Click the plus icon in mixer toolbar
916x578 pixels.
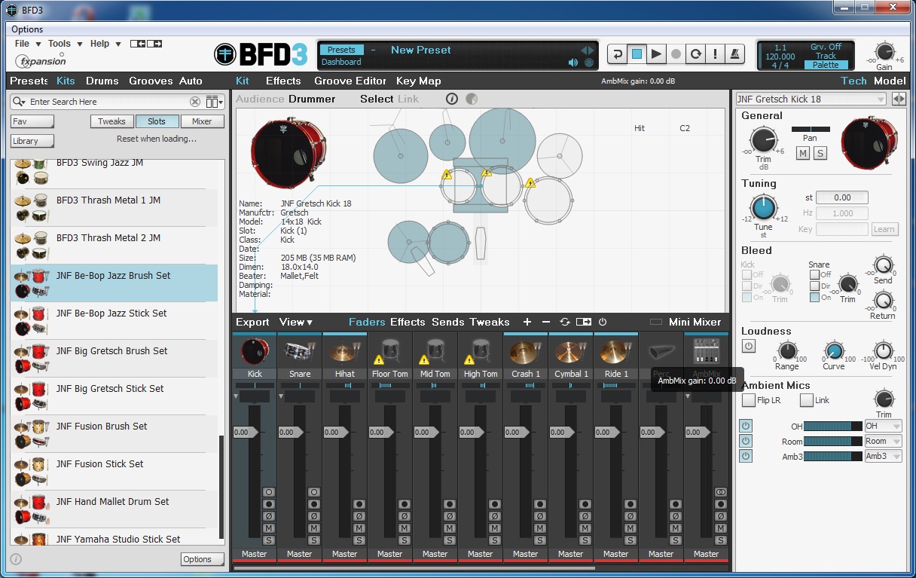[527, 323]
